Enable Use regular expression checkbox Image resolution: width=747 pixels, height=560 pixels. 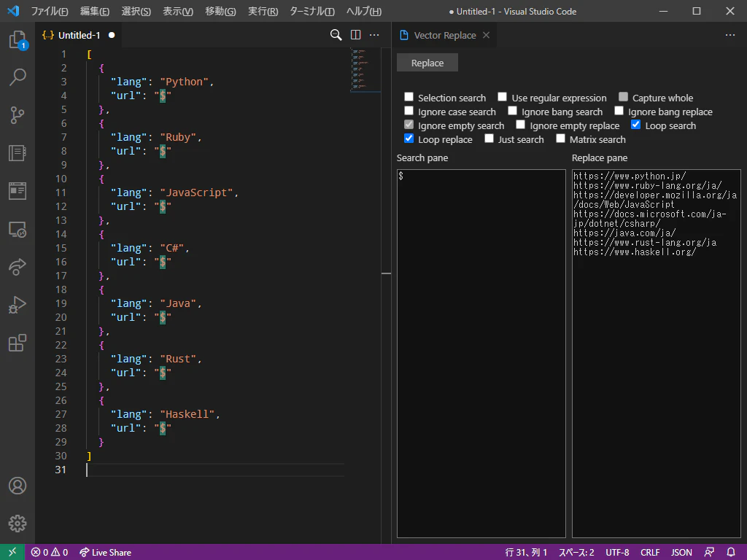coord(502,97)
